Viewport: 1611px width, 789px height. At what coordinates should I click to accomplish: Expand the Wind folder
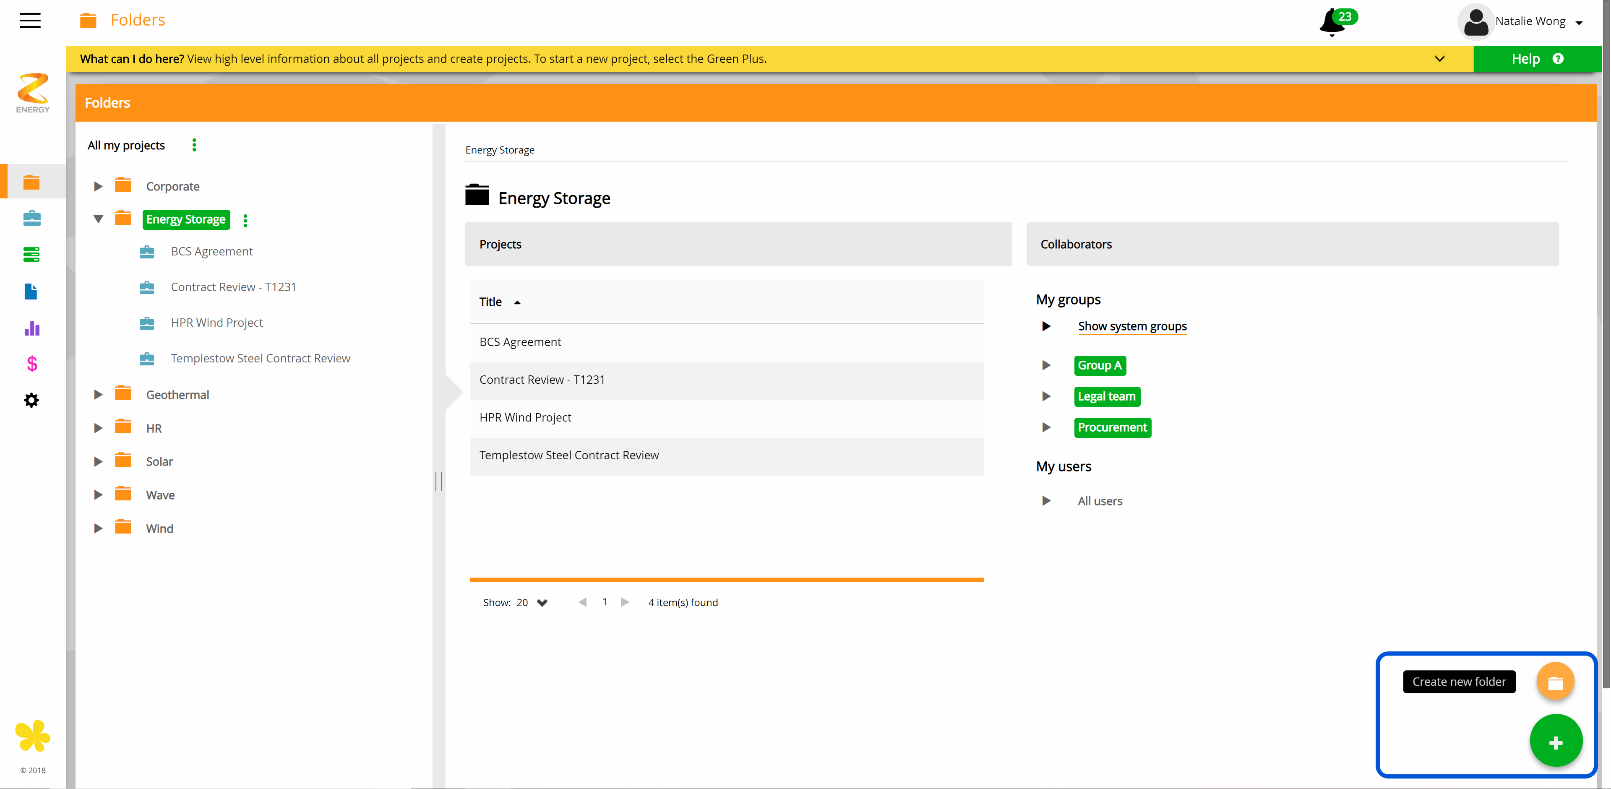point(98,528)
